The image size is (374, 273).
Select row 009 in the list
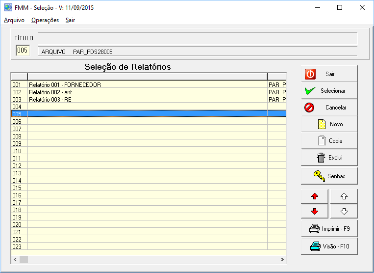[x=149, y=143]
